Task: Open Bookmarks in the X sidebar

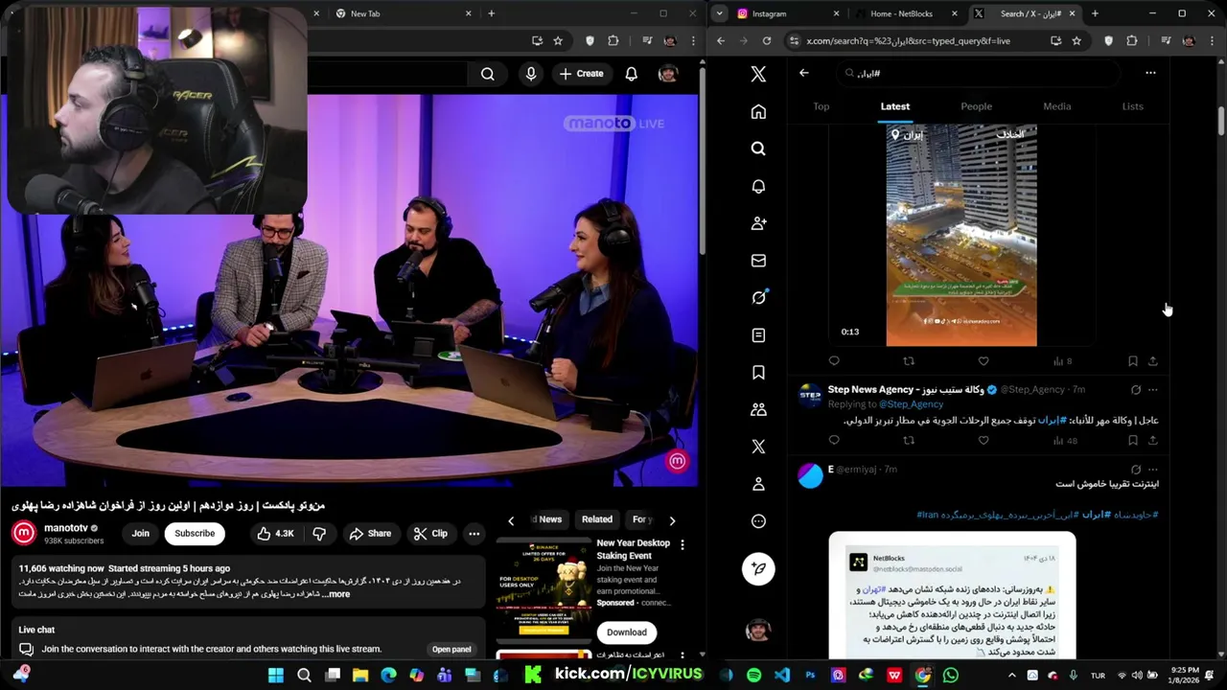Action: 758,372
